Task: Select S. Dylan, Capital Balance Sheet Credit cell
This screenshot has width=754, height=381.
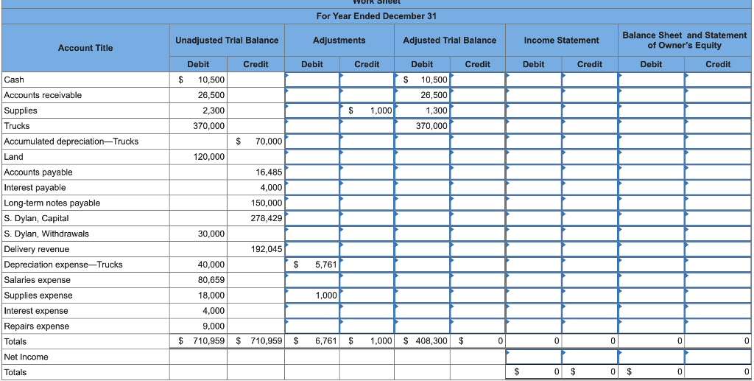Action: [718, 218]
